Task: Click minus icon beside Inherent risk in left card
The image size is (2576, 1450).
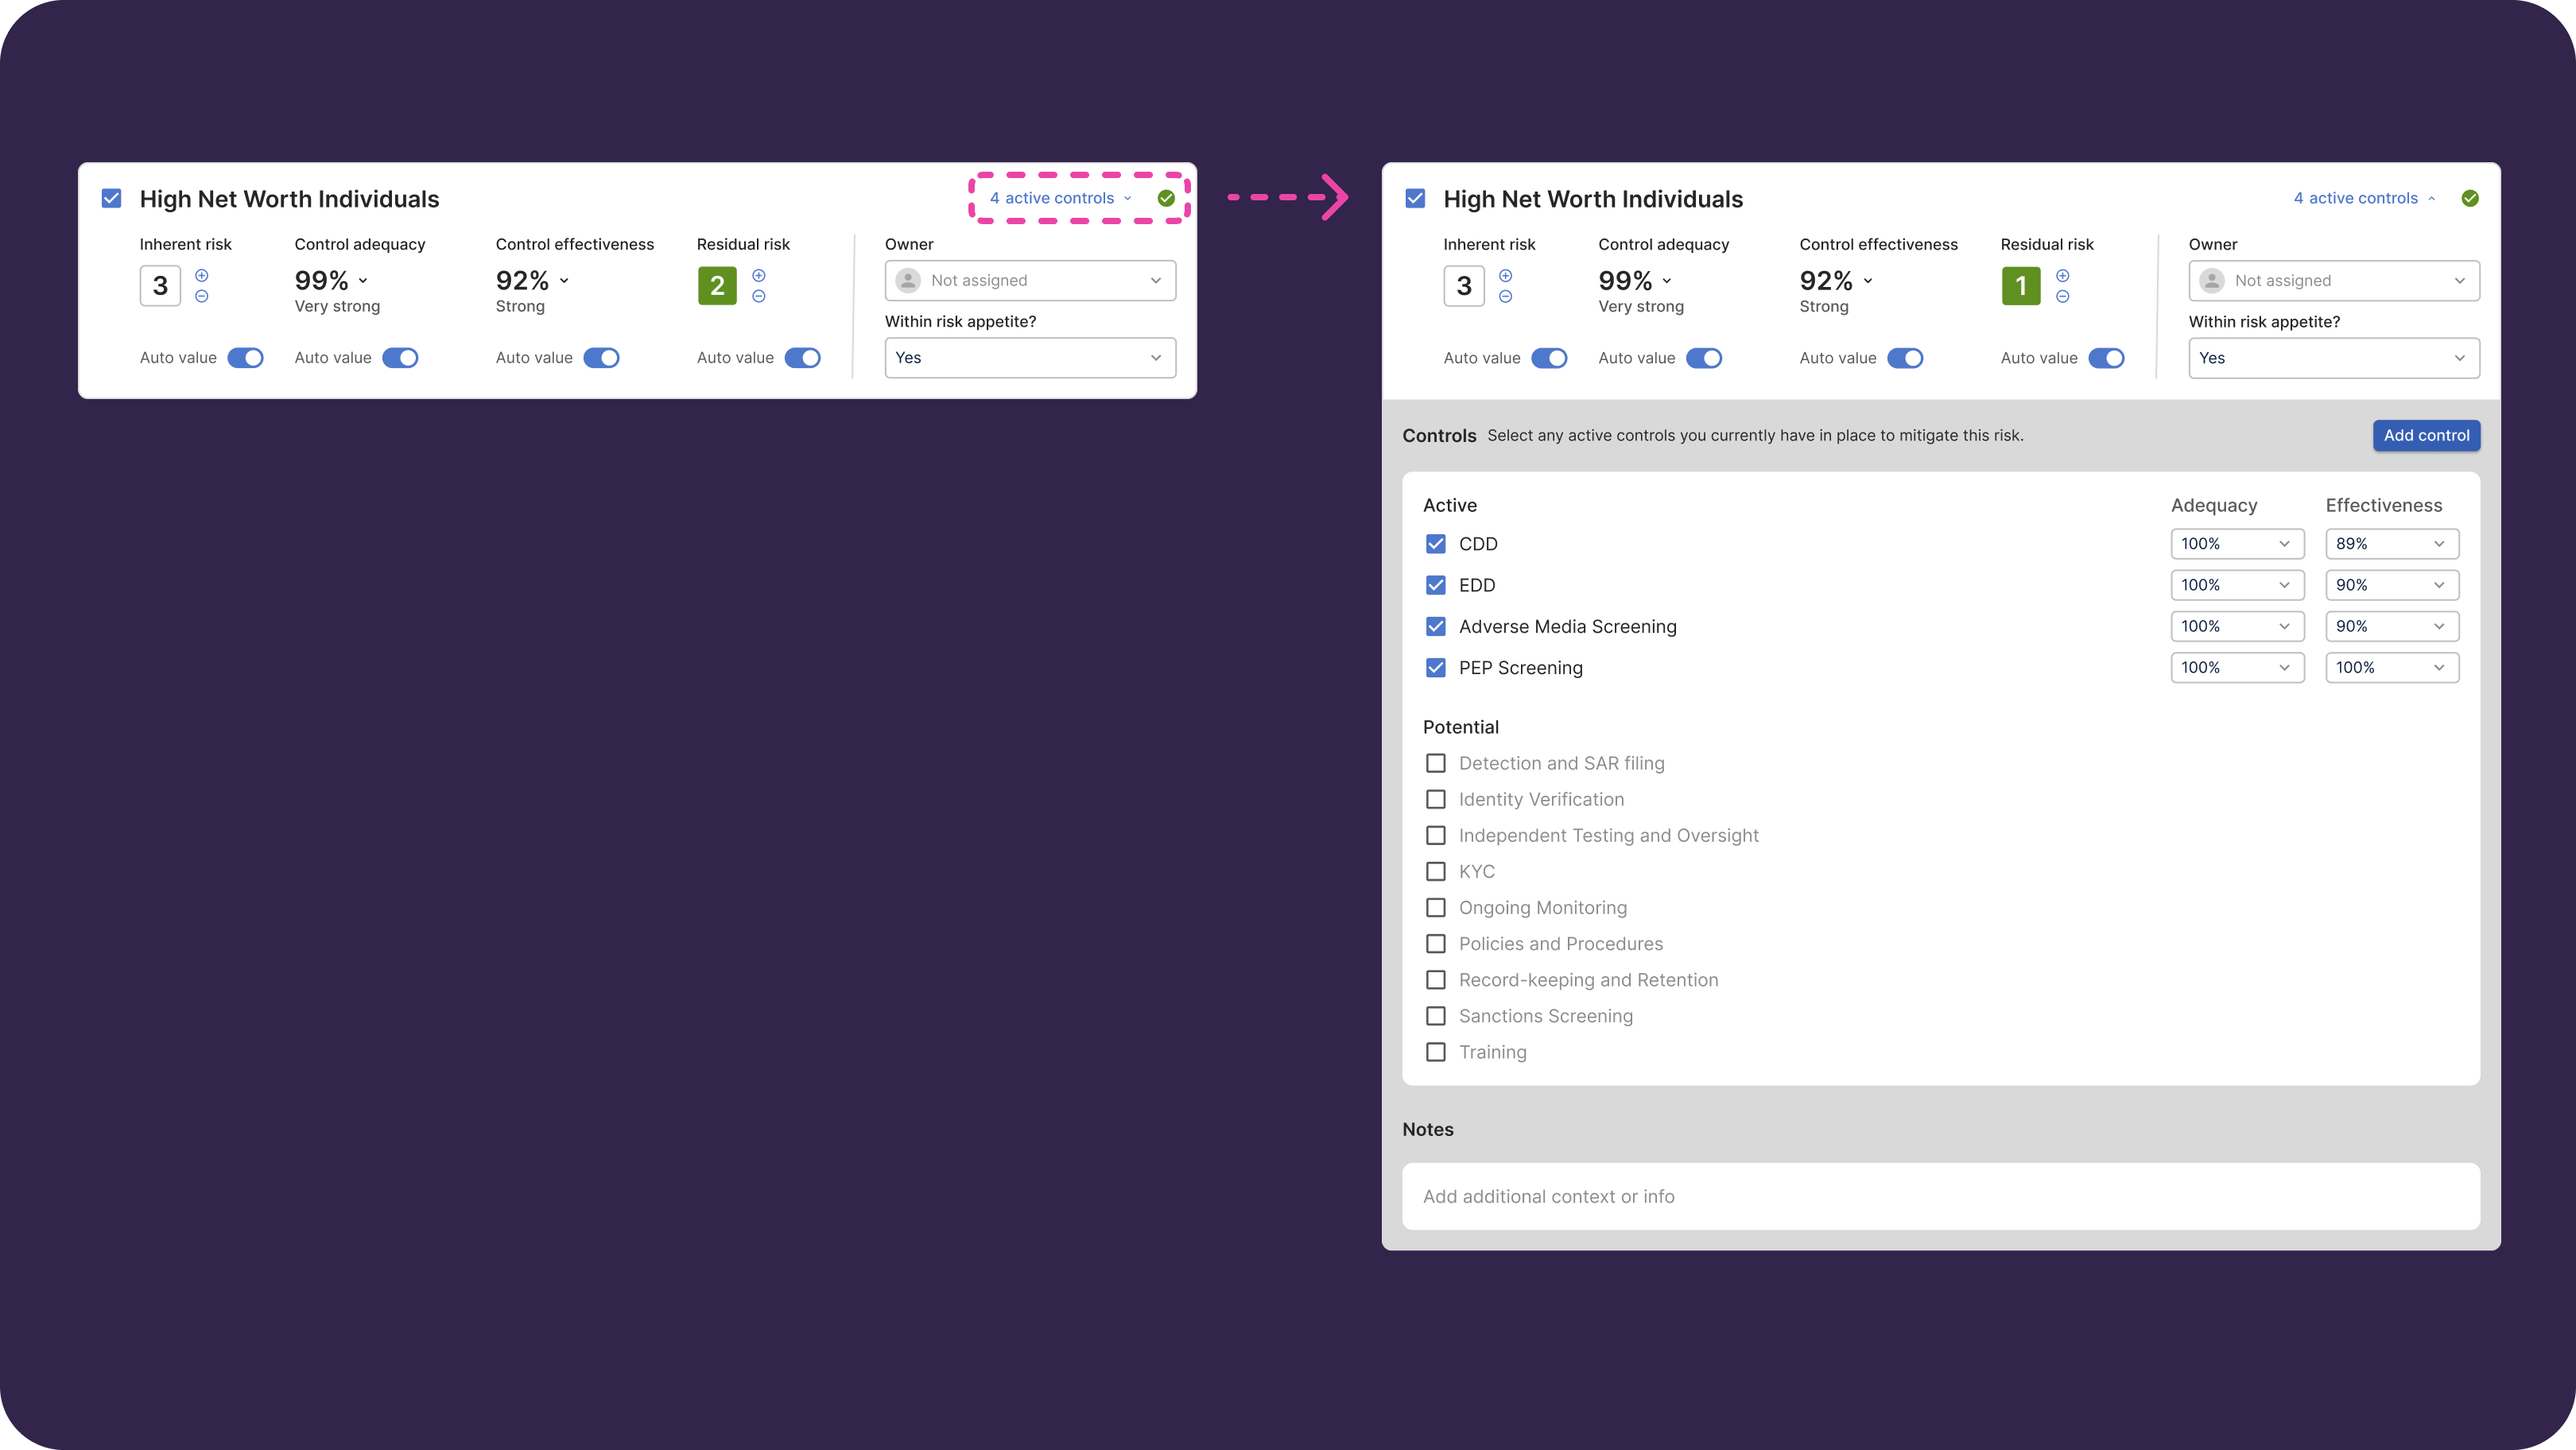Action: click(x=202, y=296)
